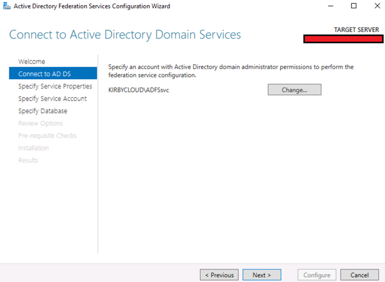Go to Specify Service Properties step
This screenshot has width=385, height=282.
click(55, 86)
